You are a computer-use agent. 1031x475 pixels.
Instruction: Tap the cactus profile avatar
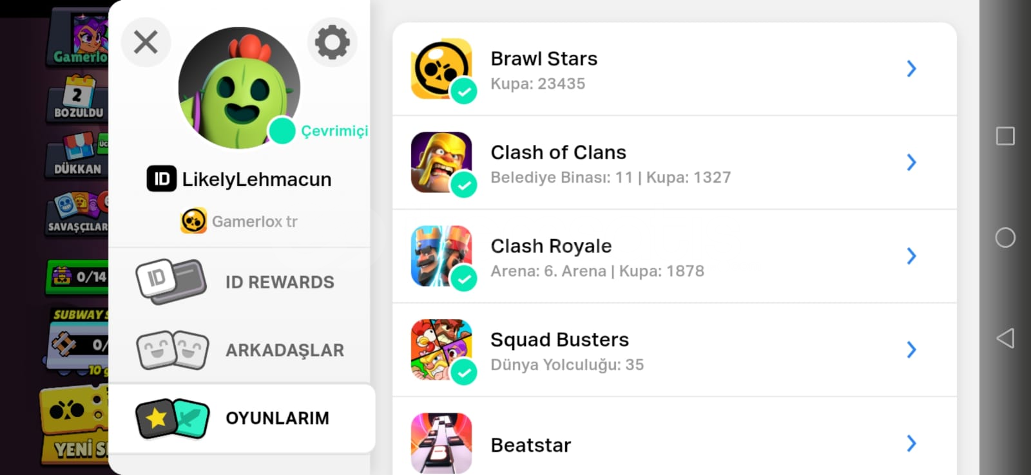[239, 88]
